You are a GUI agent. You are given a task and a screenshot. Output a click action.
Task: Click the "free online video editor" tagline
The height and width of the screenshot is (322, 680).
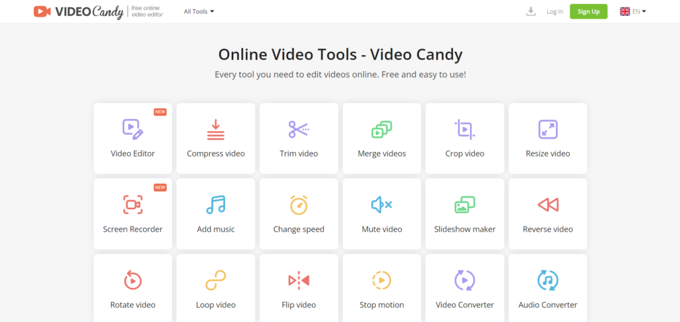coord(147,12)
